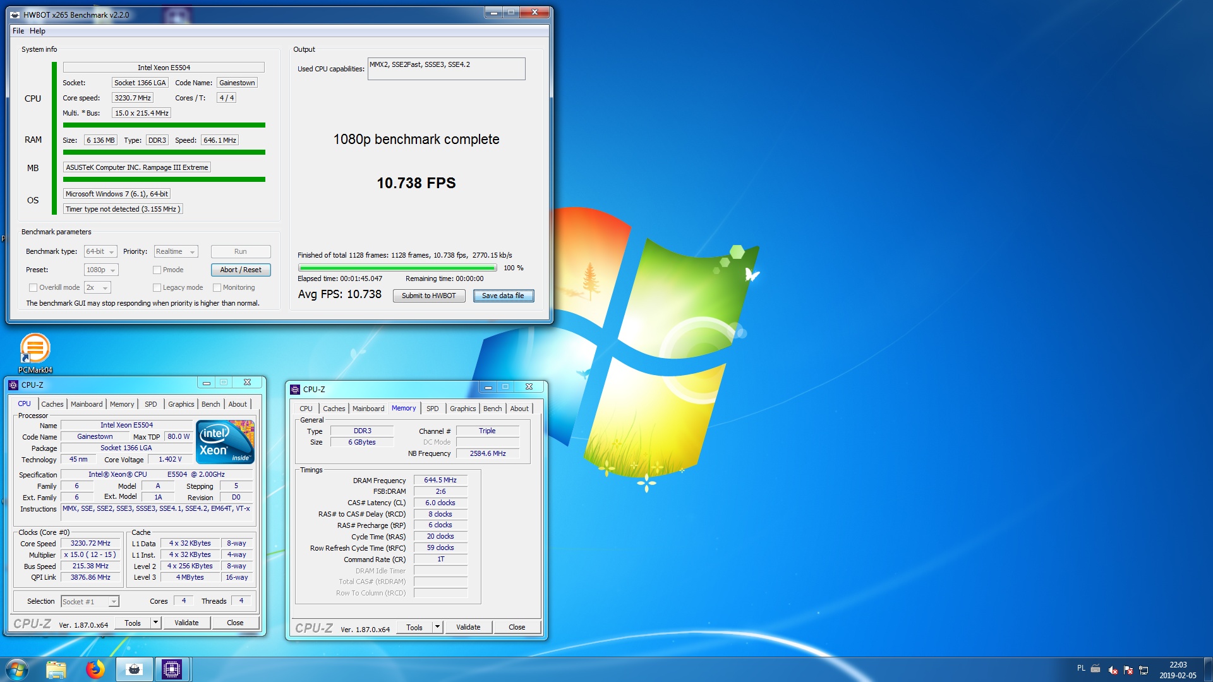Open the Socket #1 selection dropdown

tap(90, 601)
